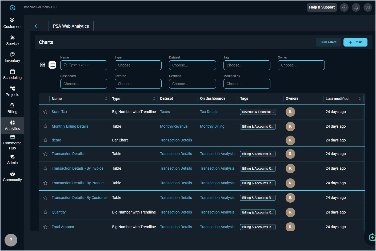This screenshot has width=376, height=251.
Task: Star the Quantity chart as favorite
Action: coord(45,212)
